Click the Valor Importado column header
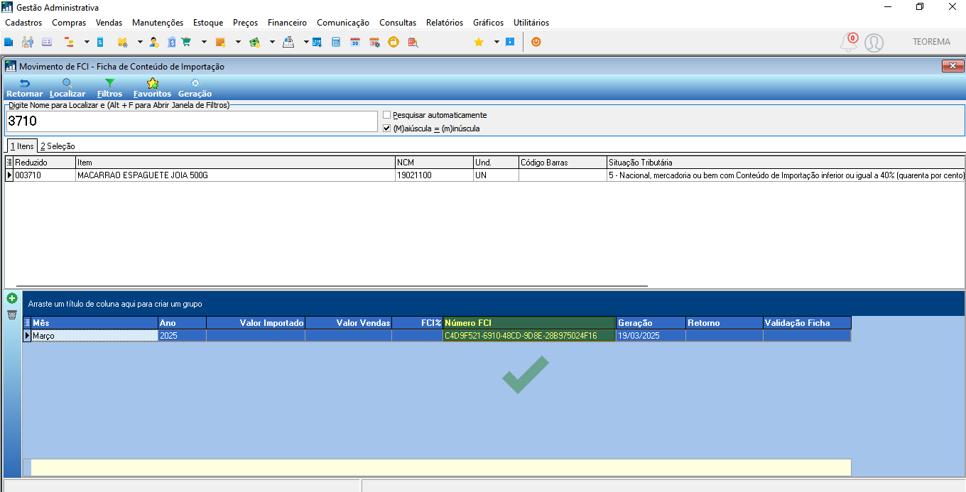The height and width of the screenshot is (492, 966). [x=256, y=323]
